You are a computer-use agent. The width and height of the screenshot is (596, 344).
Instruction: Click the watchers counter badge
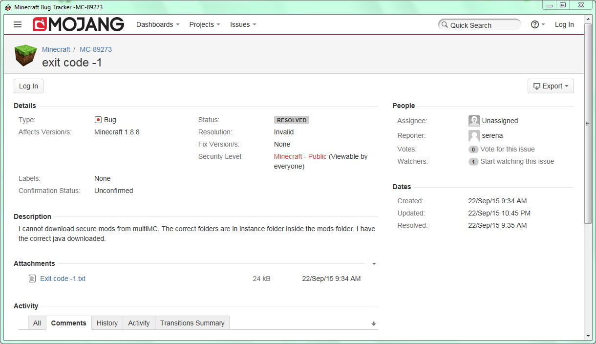473,161
